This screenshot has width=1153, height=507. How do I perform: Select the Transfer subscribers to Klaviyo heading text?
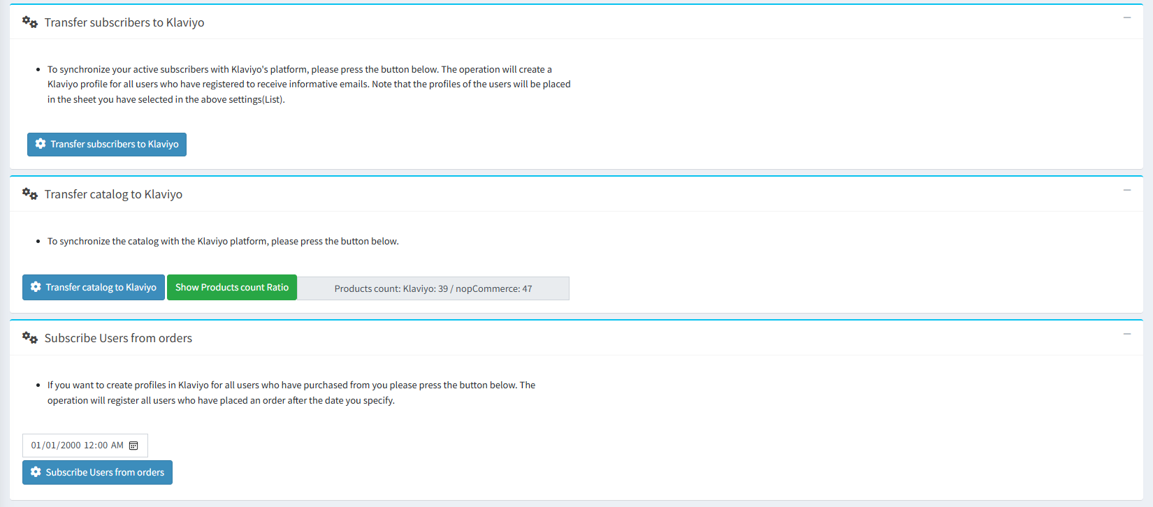click(x=124, y=22)
